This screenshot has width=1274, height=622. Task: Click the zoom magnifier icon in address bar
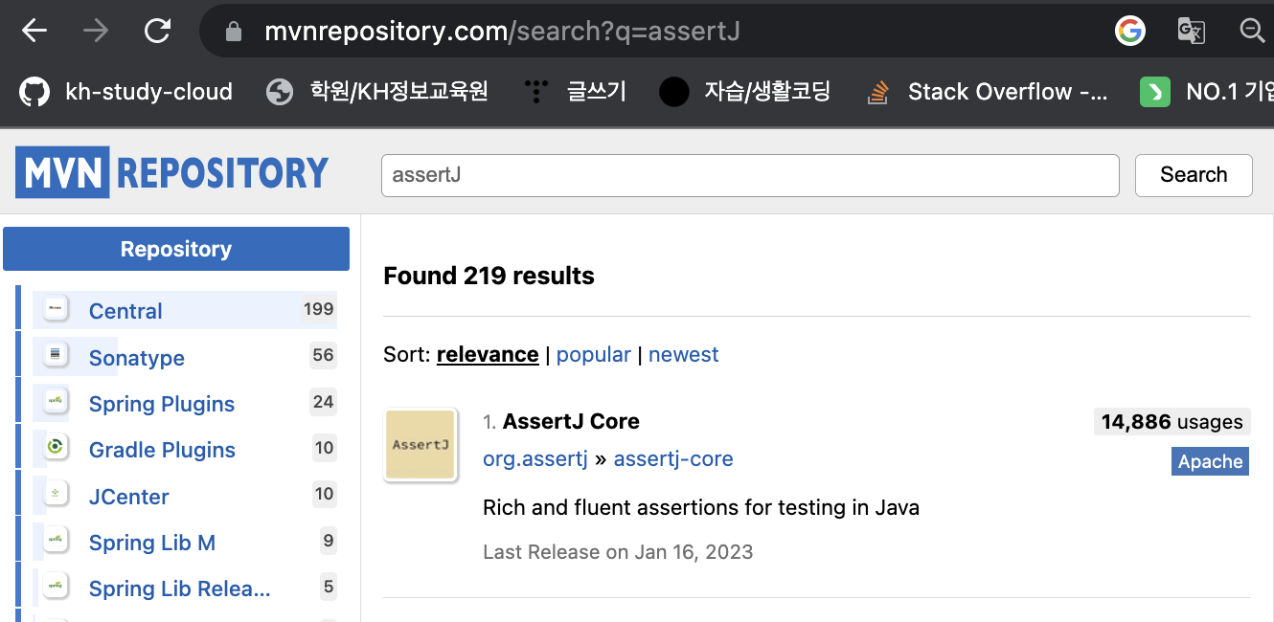click(x=1252, y=31)
